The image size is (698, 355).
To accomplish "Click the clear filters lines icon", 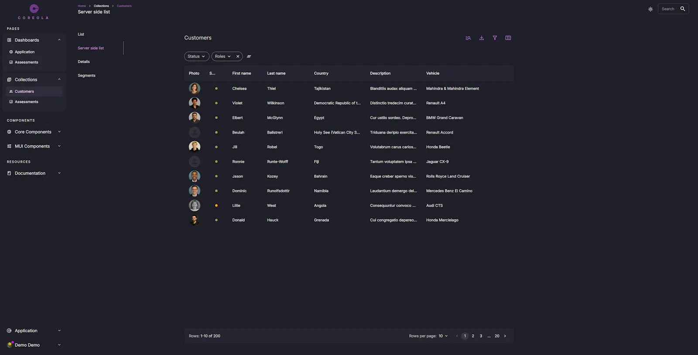I will 249,56.
